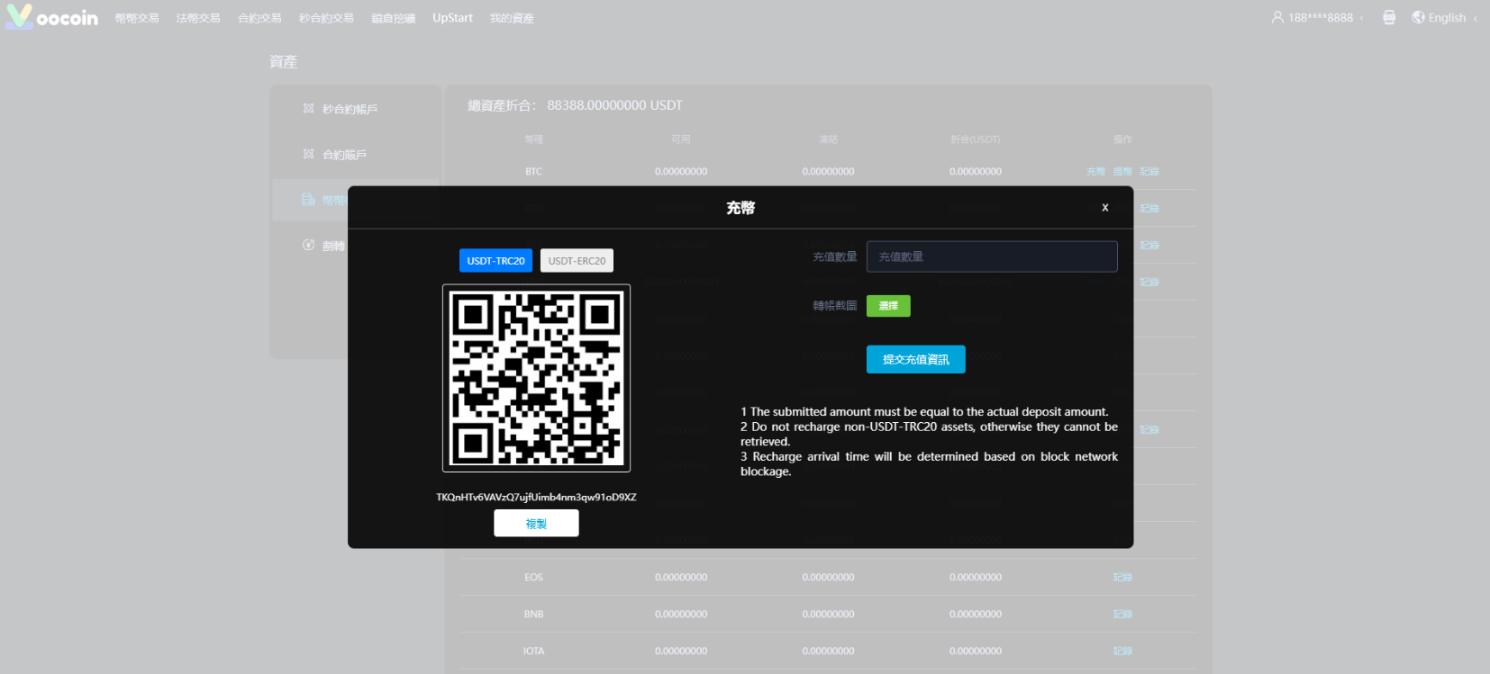
Task: Click the 轉帳截圖 label
Action: [x=834, y=306]
